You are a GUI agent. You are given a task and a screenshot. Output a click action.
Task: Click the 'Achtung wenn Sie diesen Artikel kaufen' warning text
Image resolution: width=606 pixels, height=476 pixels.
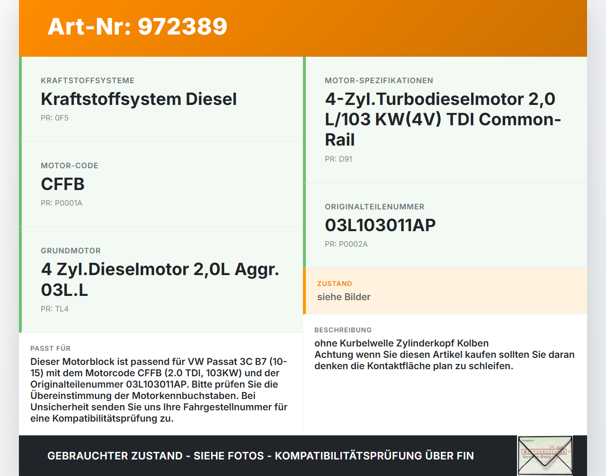point(445,360)
